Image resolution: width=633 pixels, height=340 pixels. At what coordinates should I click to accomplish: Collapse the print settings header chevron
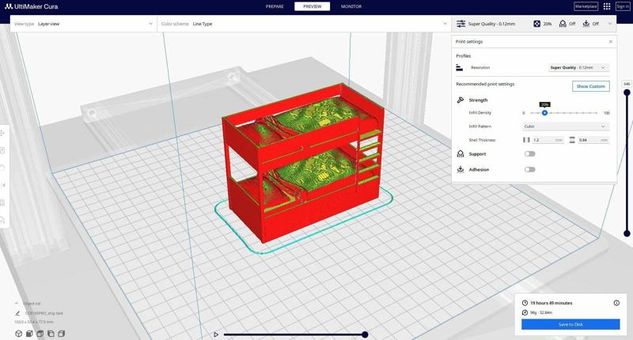point(609,24)
